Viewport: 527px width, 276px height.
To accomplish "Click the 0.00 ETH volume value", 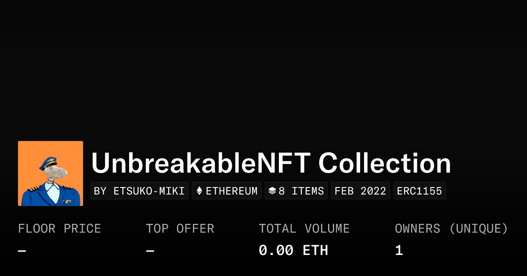I will [293, 251].
